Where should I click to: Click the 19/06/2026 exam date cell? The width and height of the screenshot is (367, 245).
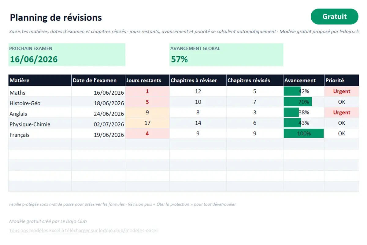coord(98,134)
